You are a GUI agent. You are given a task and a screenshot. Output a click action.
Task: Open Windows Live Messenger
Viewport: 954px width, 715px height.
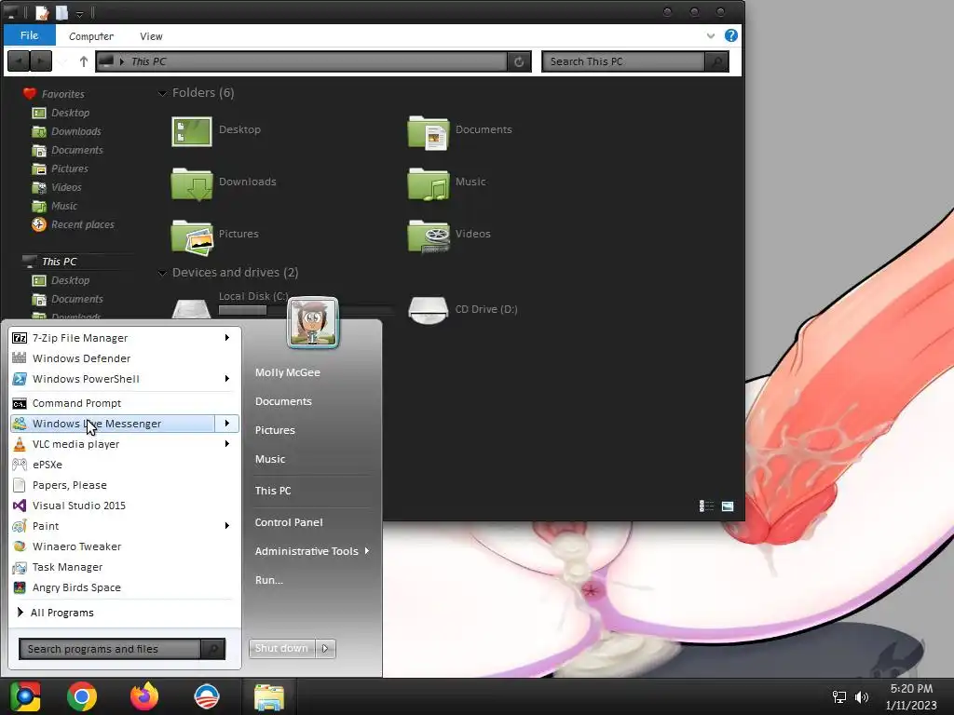pyautogui.click(x=113, y=424)
